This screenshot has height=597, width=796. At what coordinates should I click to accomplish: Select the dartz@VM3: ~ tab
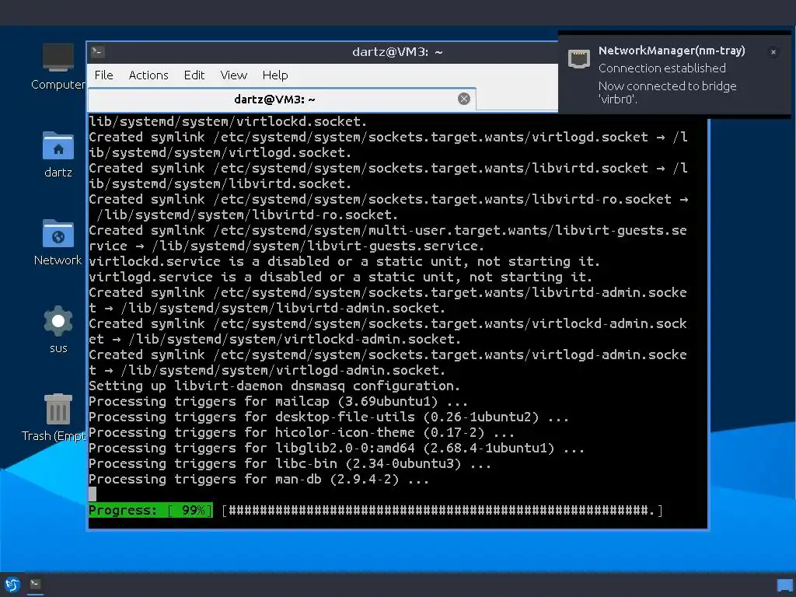coord(281,99)
